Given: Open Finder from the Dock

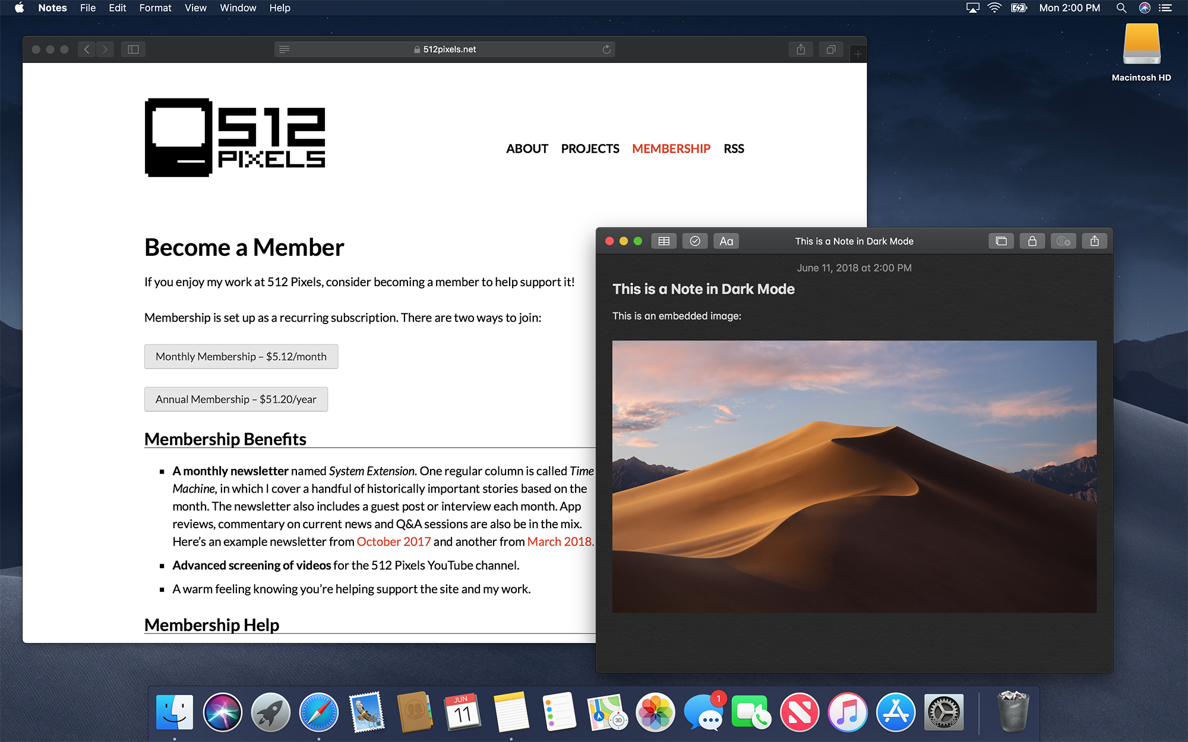Looking at the screenshot, I should (x=175, y=712).
